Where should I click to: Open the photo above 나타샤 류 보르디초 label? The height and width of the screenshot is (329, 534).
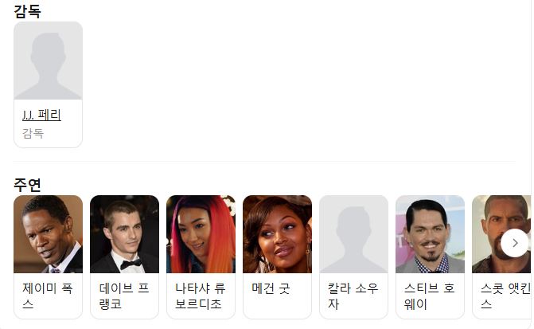(x=201, y=234)
